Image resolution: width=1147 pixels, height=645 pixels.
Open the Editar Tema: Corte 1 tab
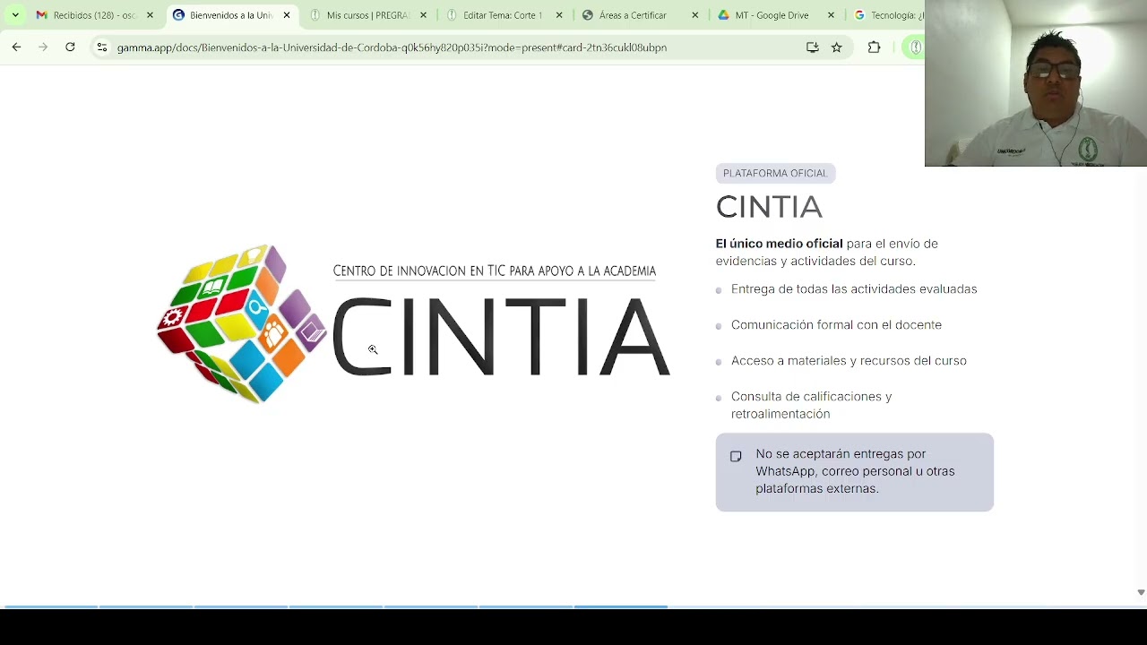pyautogui.click(x=503, y=15)
